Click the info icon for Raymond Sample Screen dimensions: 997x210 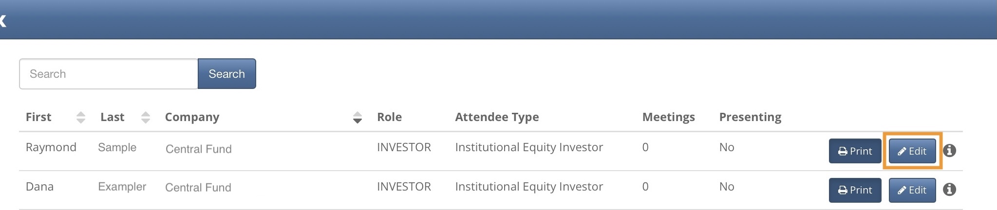(x=949, y=151)
